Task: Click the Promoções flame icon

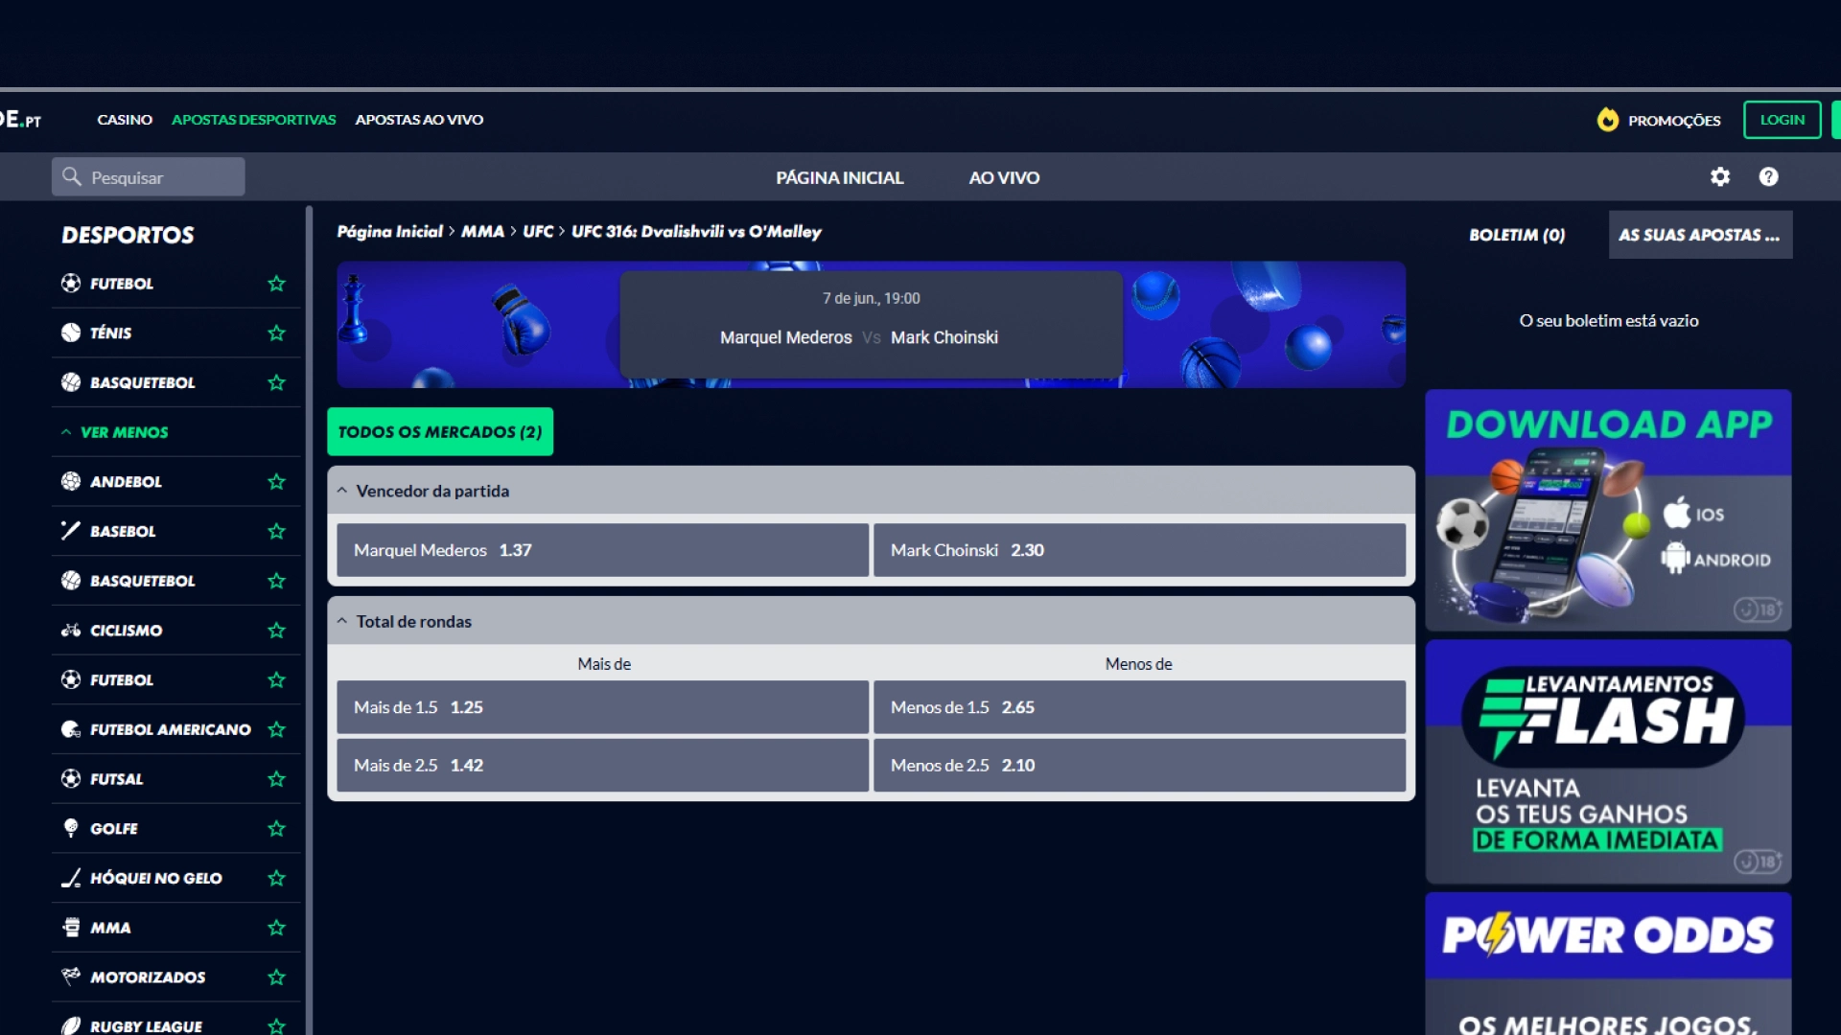Action: [1608, 120]
